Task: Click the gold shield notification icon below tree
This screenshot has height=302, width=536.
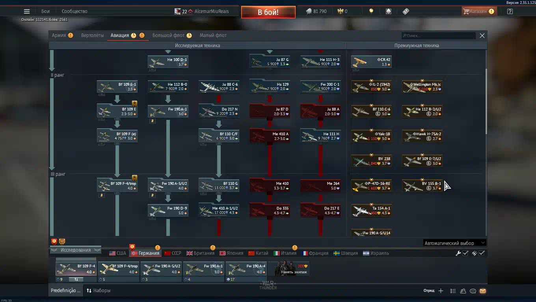Action: (62, 241)
